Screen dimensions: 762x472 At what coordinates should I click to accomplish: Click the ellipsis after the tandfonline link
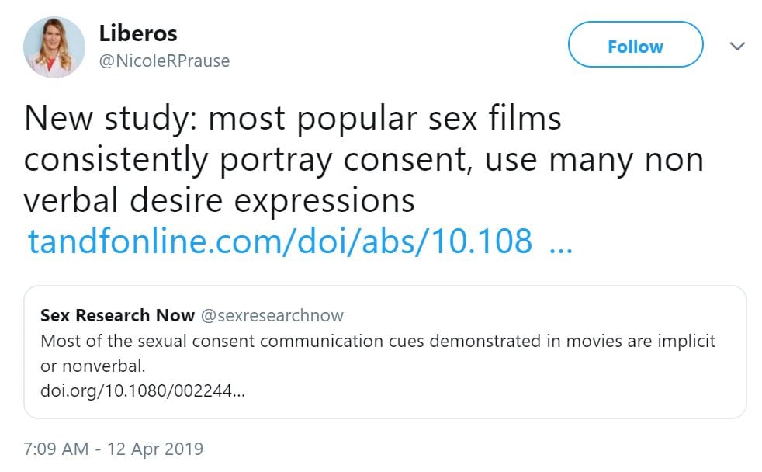click(x=560, y=241)
